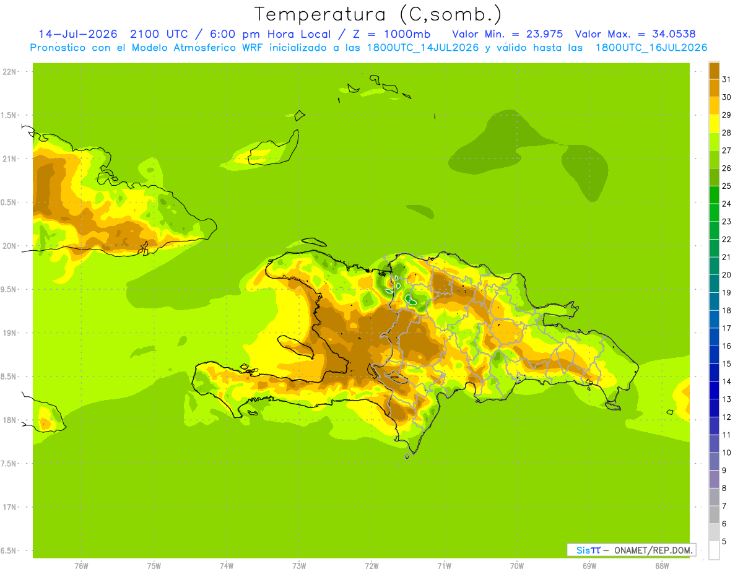Click the legend label "28"

[x=726, y=132]
